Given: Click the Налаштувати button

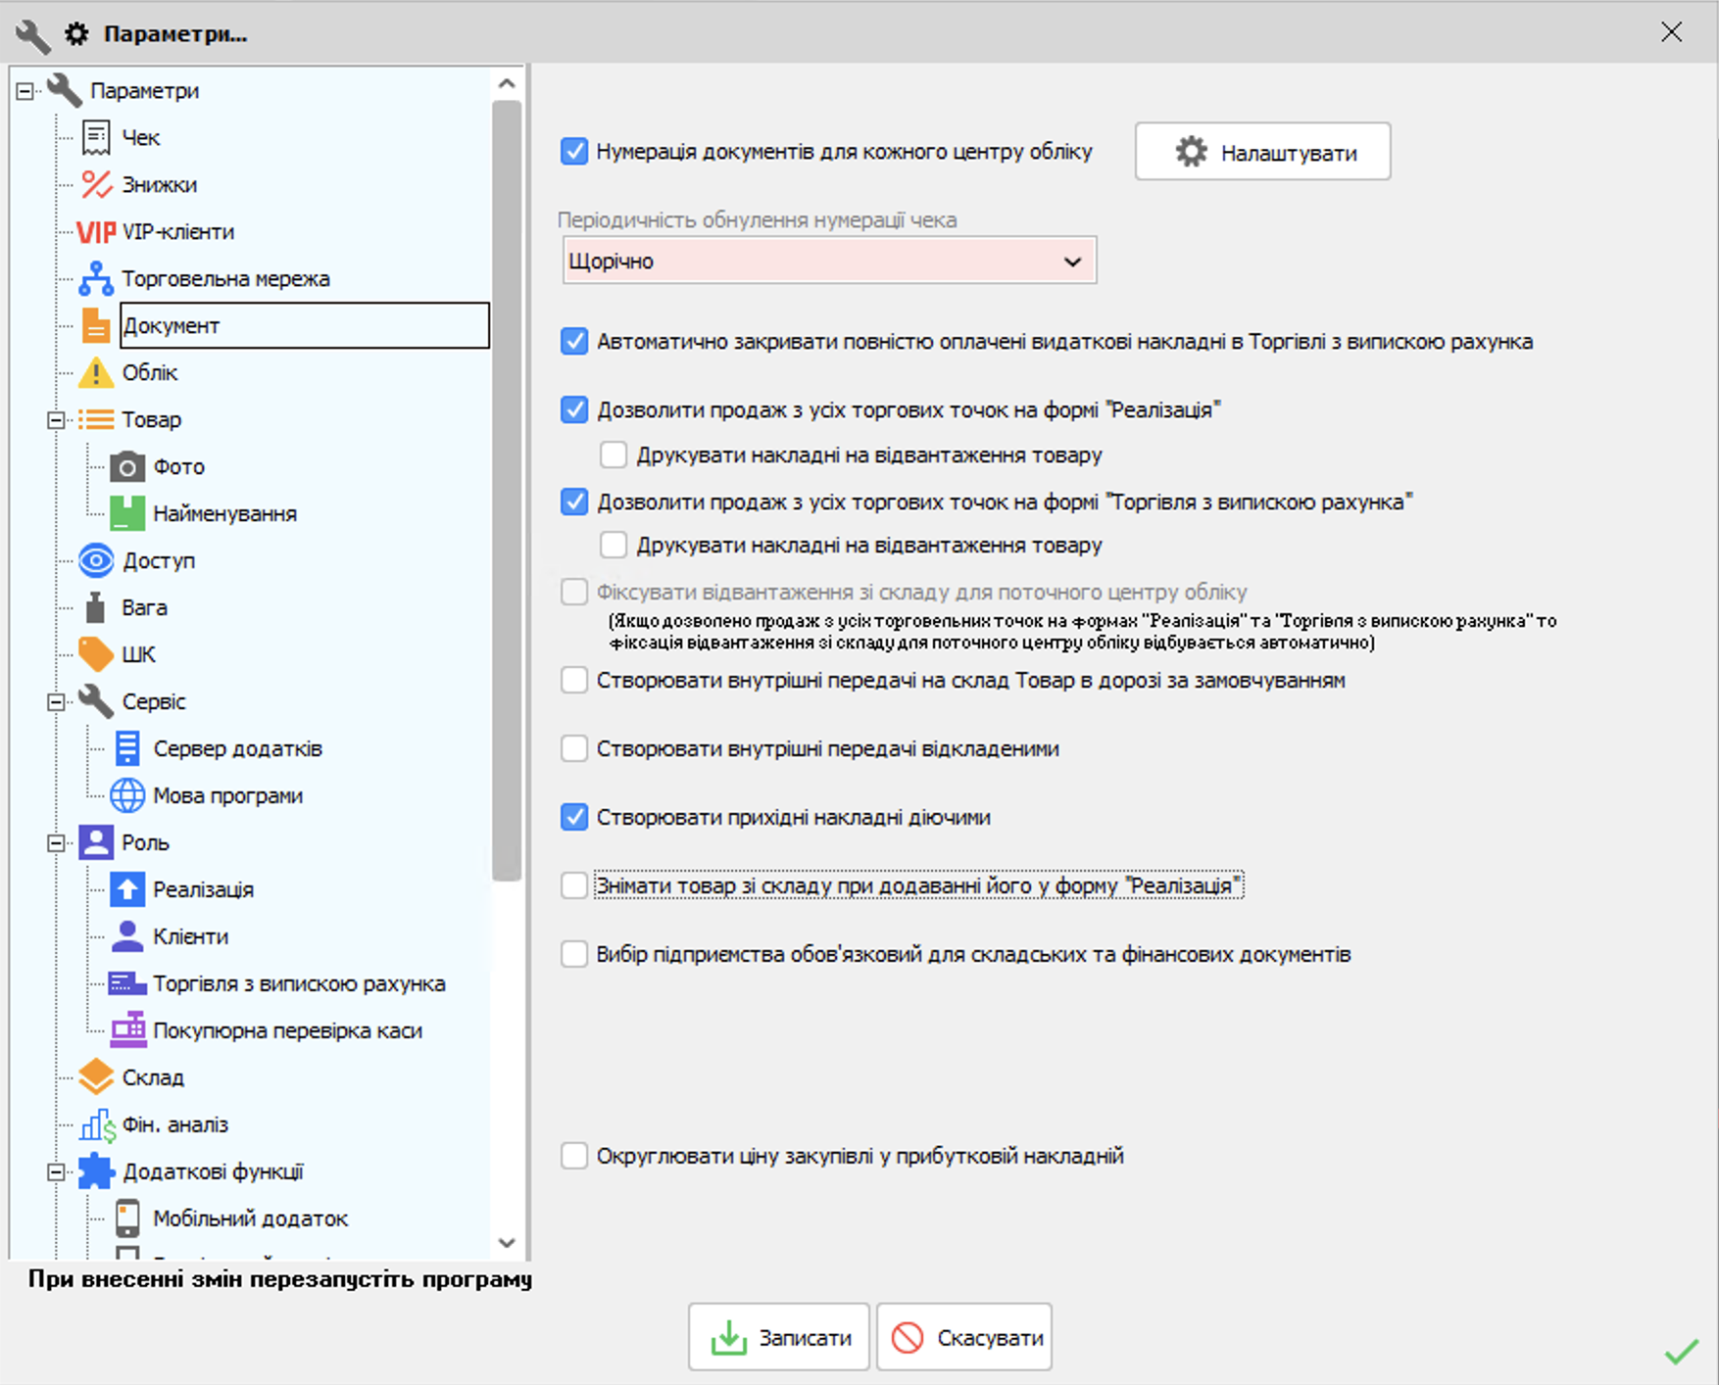Looking at the screenshot, I should click(x=1262, y=152).
